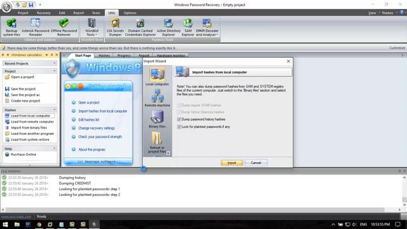The width and height of the screenshot is (407, 229).
Task: Open the Help question mark icon
Action: coord(401,13)
